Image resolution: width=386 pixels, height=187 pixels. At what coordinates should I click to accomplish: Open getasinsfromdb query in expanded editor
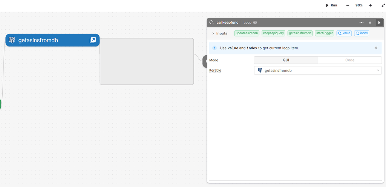[x=93, y=40]
